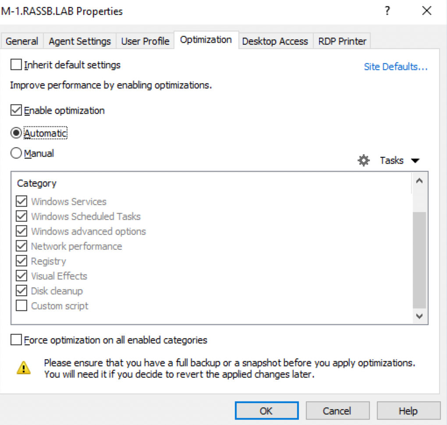The height and width of the screenshot is (425, 447).
Task: Select the Manual radio button
Action: [16, 153]
